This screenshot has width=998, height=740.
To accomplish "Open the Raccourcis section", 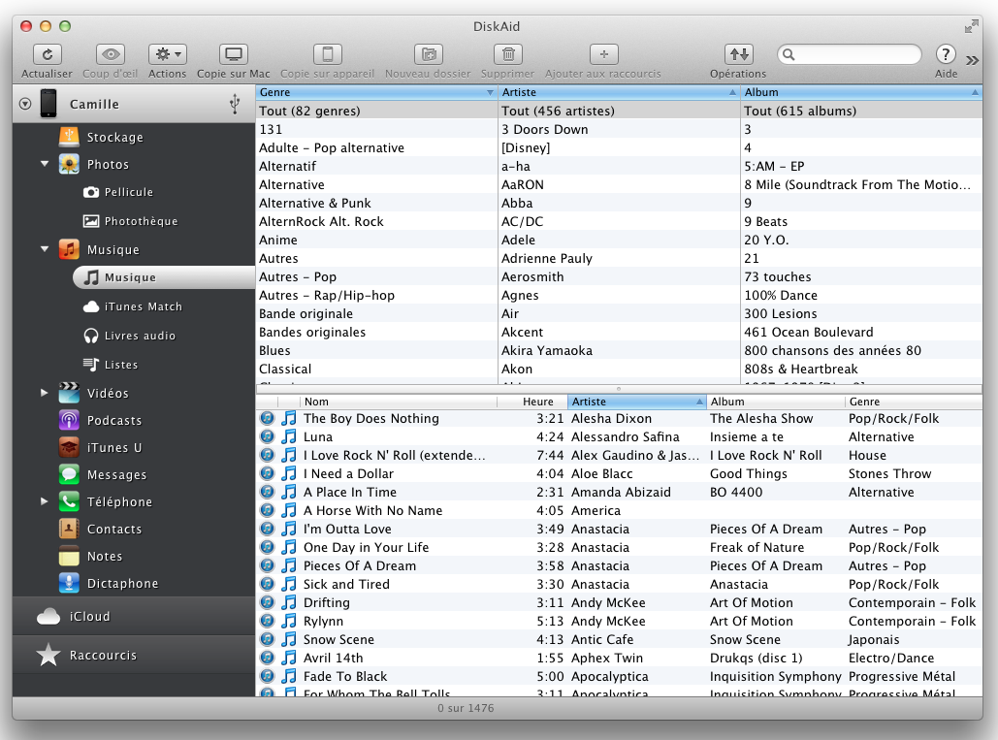I will coord(103,656).
